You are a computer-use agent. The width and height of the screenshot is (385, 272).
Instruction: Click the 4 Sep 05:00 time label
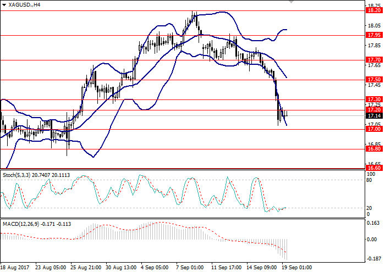click(155, 268)
